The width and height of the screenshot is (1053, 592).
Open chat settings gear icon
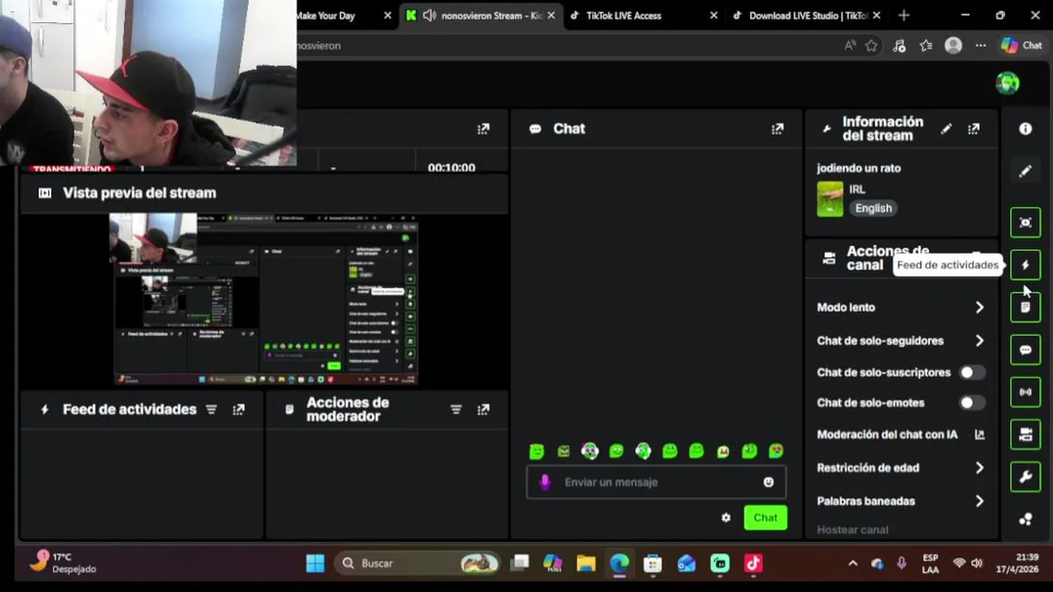(726, 517)
